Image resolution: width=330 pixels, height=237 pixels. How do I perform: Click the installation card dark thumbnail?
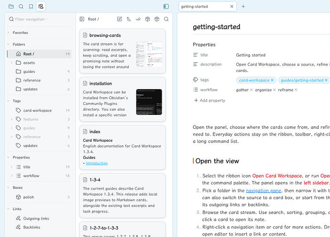[149, 102]
